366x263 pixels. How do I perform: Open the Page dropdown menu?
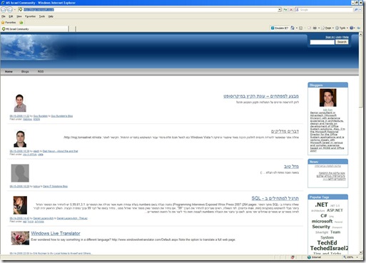coord(327,28)
